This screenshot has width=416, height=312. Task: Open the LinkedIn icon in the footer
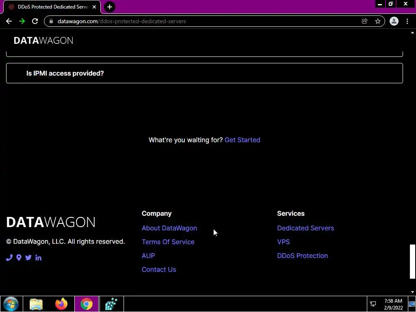38,258
